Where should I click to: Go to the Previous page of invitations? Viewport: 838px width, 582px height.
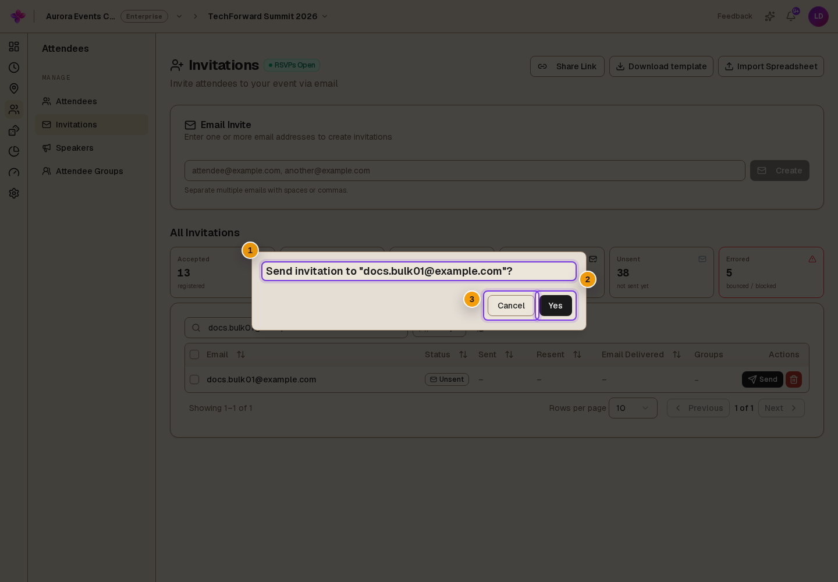click(x=698, y=408)
